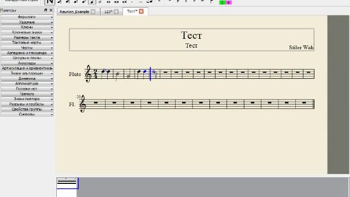The height and width of the screenshot is (197, 350).
Task: Expand the Динамика palette
Action: [x=27, y=78]
